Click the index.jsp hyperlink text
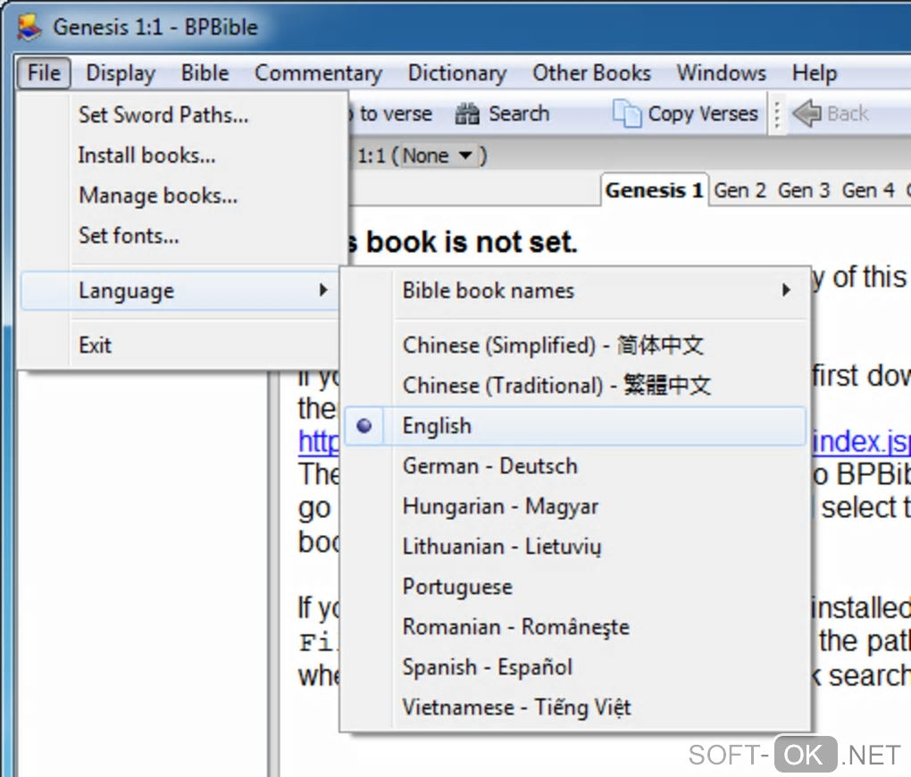 pyautogui.click(x=861, y=442)
